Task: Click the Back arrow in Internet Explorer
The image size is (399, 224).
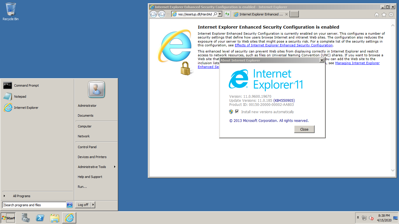Action: coord(153,14)
